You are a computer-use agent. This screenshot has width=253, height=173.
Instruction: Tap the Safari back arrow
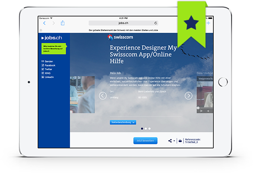[44, 23]
